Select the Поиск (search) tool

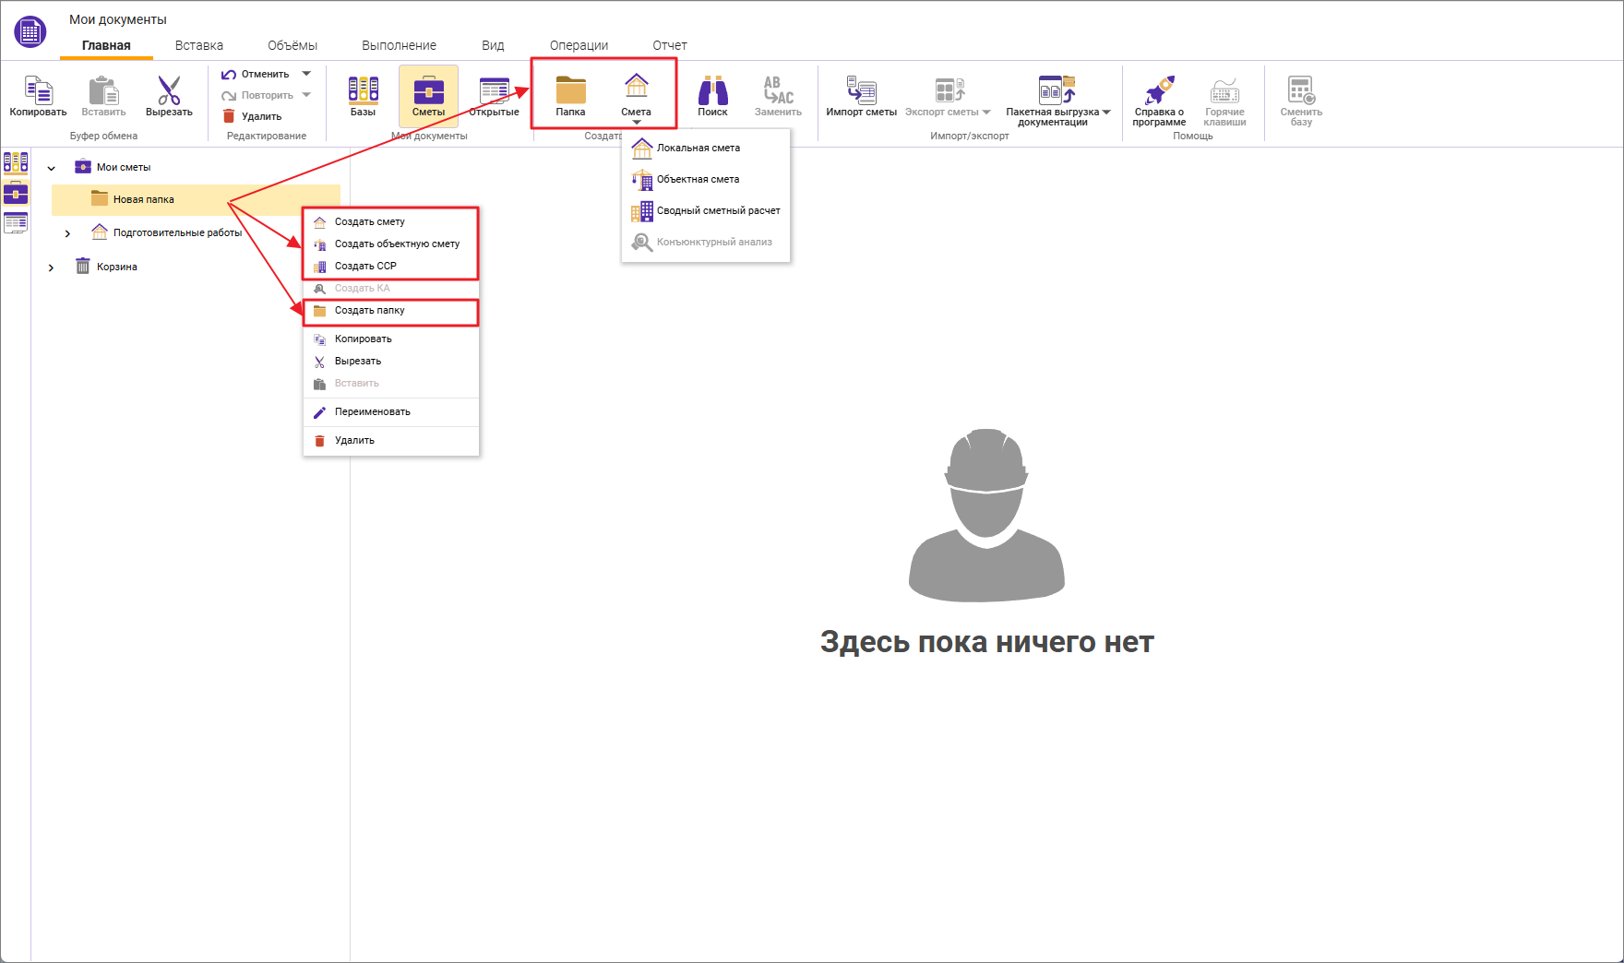[x=713, y=95]
